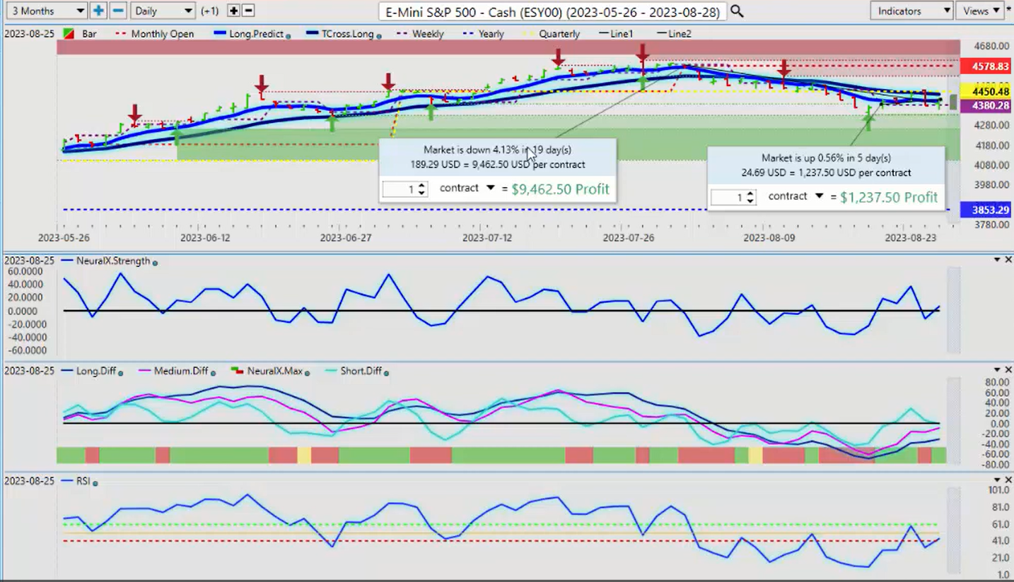Open Long.Diff settings dot
The height and width of the screenshot is (582, 1014).
121,372
